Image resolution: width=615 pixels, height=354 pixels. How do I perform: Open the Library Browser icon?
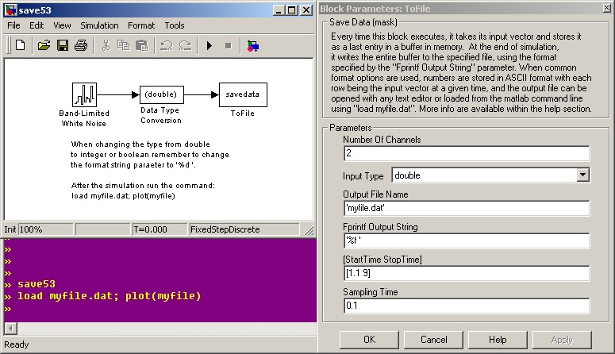coord(253,46)
